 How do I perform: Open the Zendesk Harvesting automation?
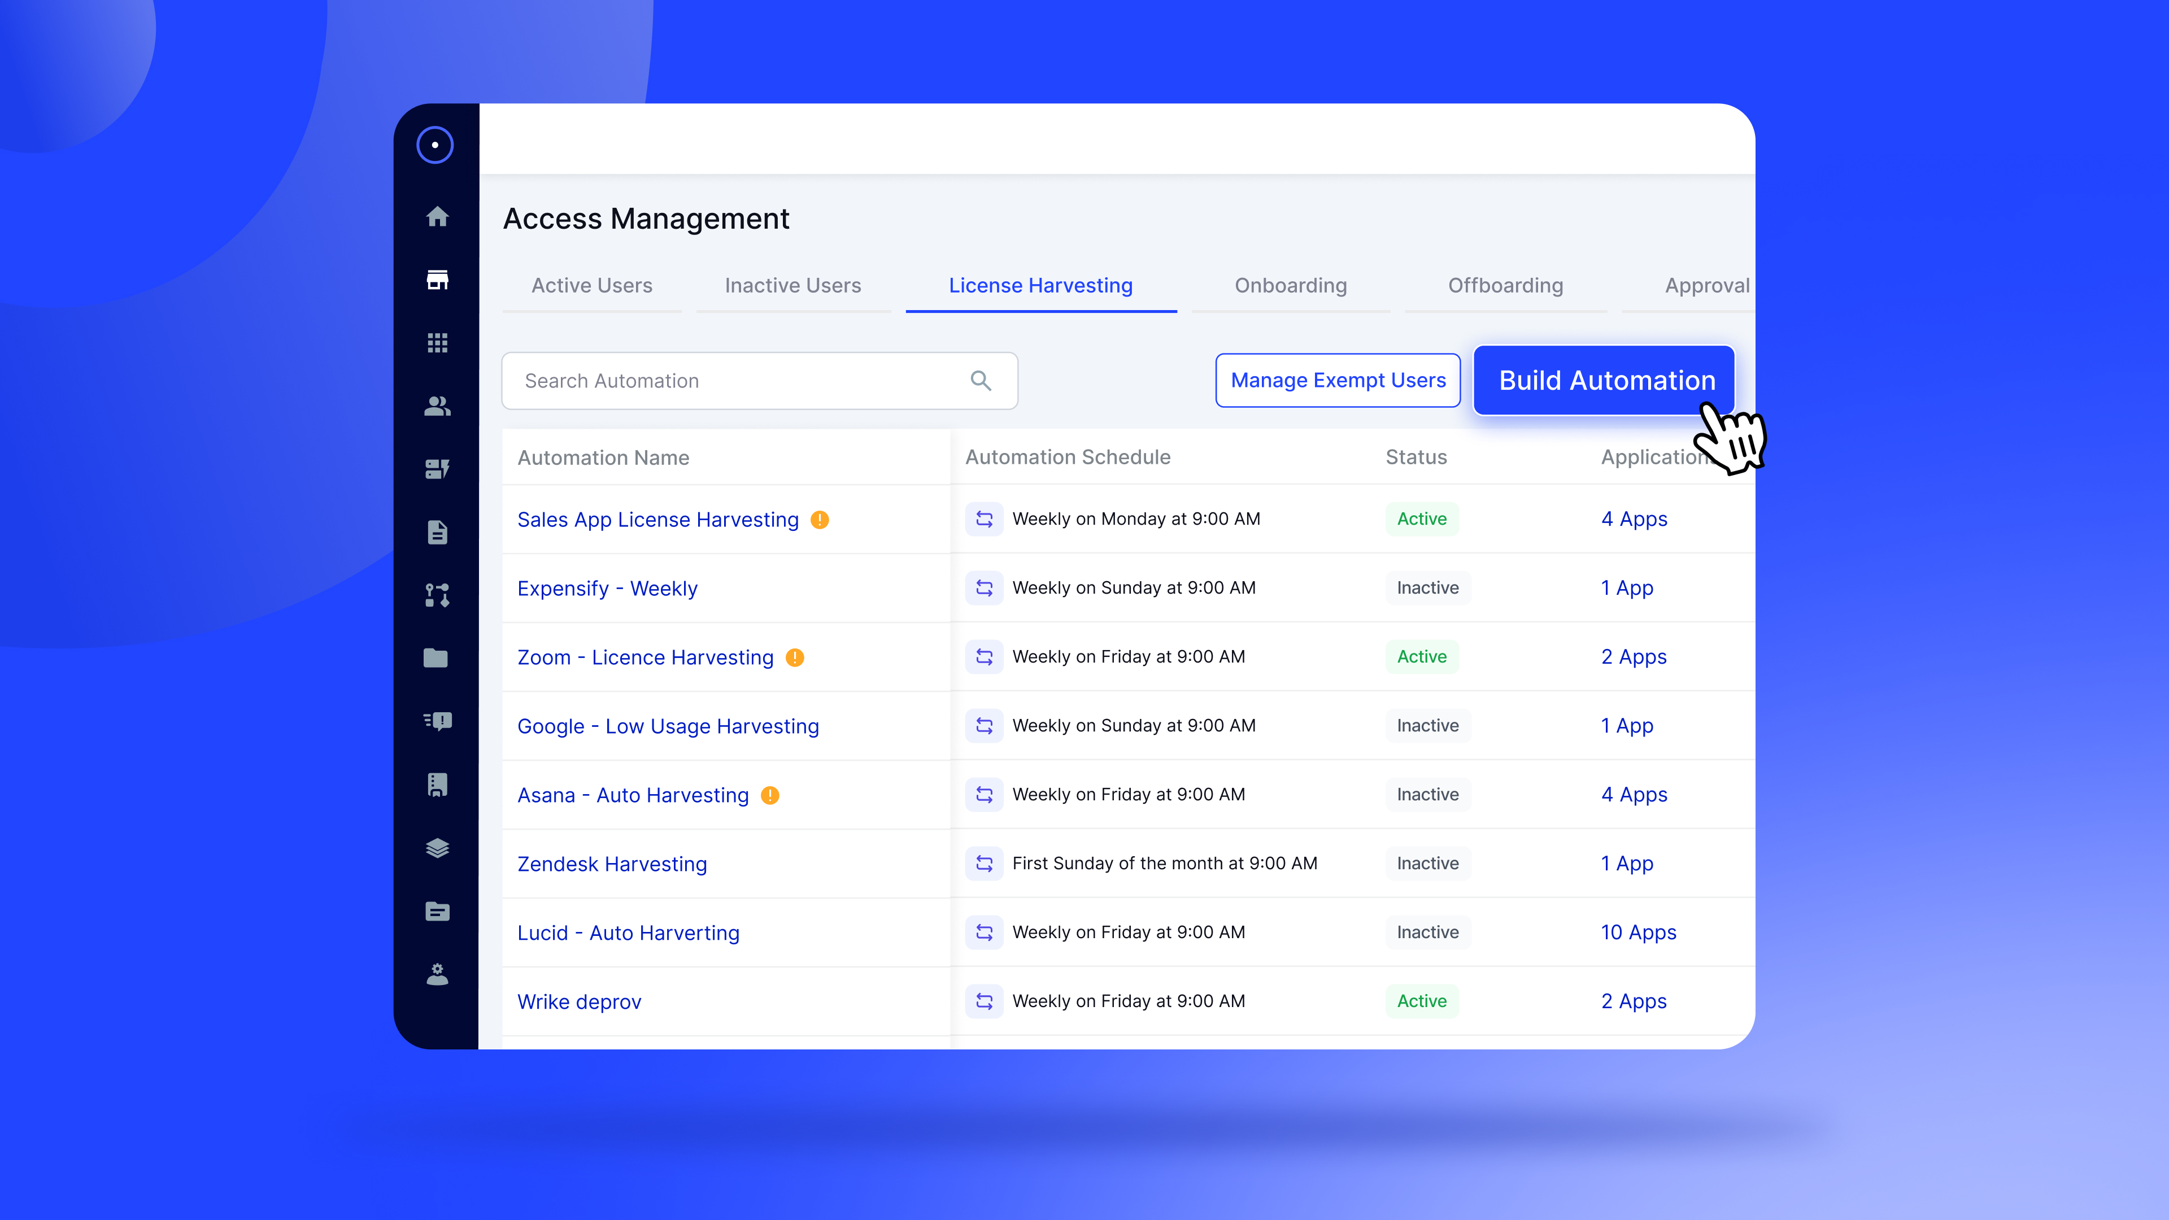click(612, 865)
